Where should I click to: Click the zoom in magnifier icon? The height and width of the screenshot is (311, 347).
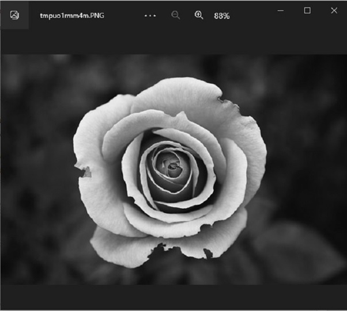tap(199, 16)
